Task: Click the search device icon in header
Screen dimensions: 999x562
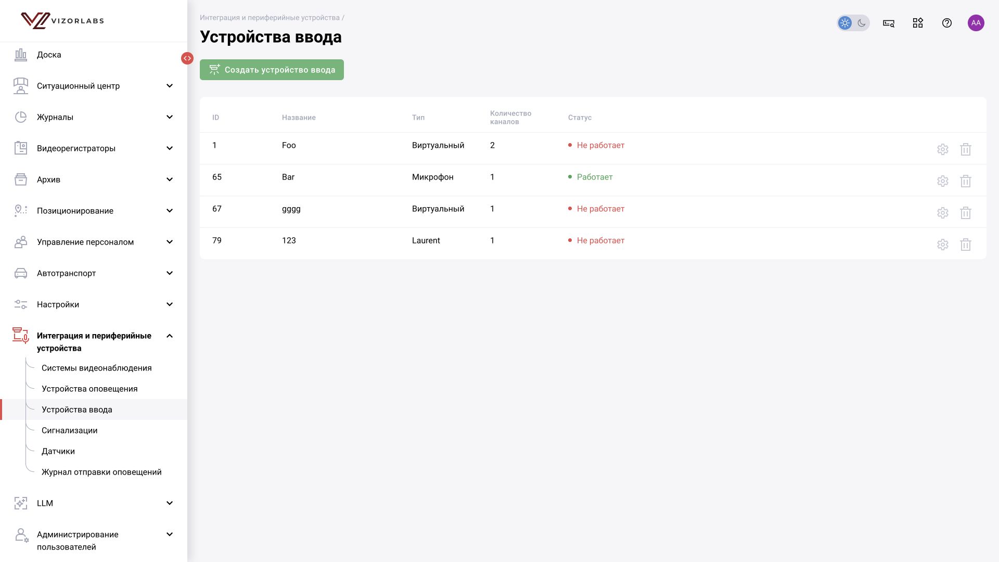Action: click(889, 23)
